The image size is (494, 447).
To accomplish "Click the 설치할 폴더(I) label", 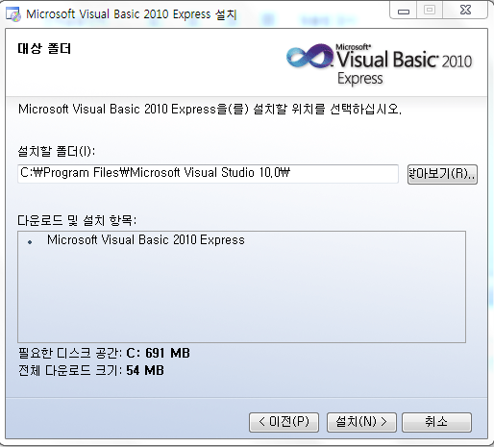I will [57, 151].
